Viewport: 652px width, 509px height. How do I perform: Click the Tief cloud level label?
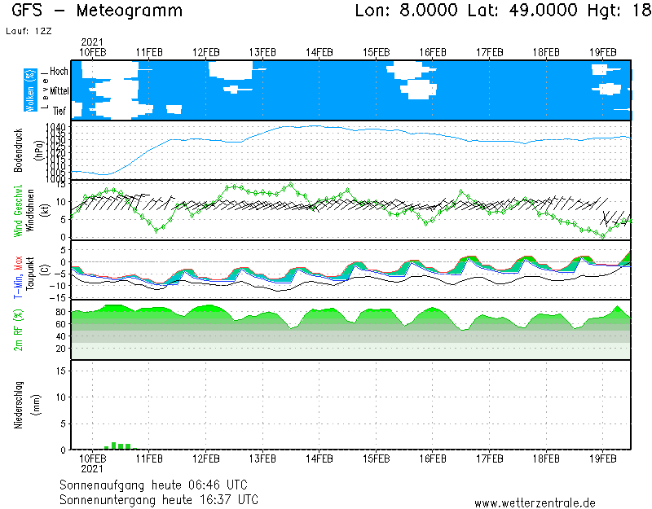pyautogui.click(x=59, y=109)
